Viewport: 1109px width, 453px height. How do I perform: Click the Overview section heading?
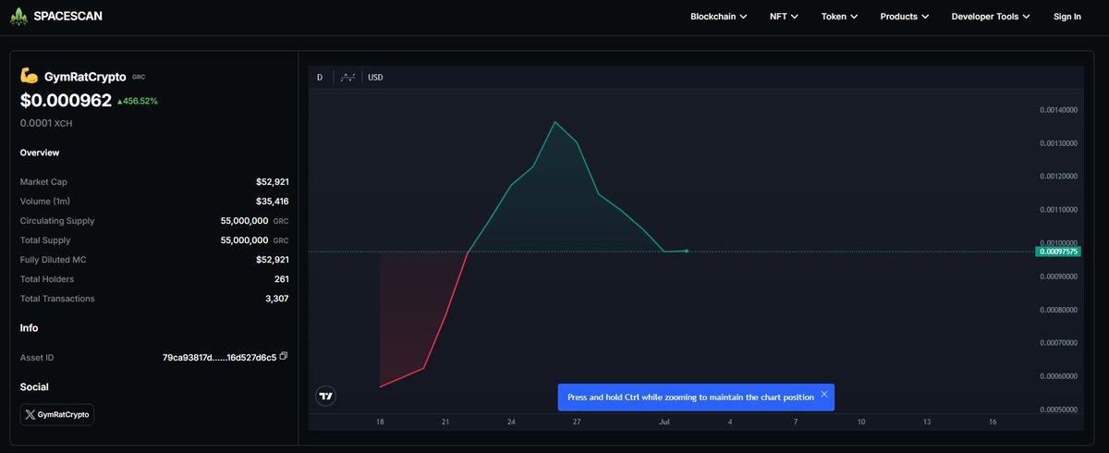click(40, 153)
